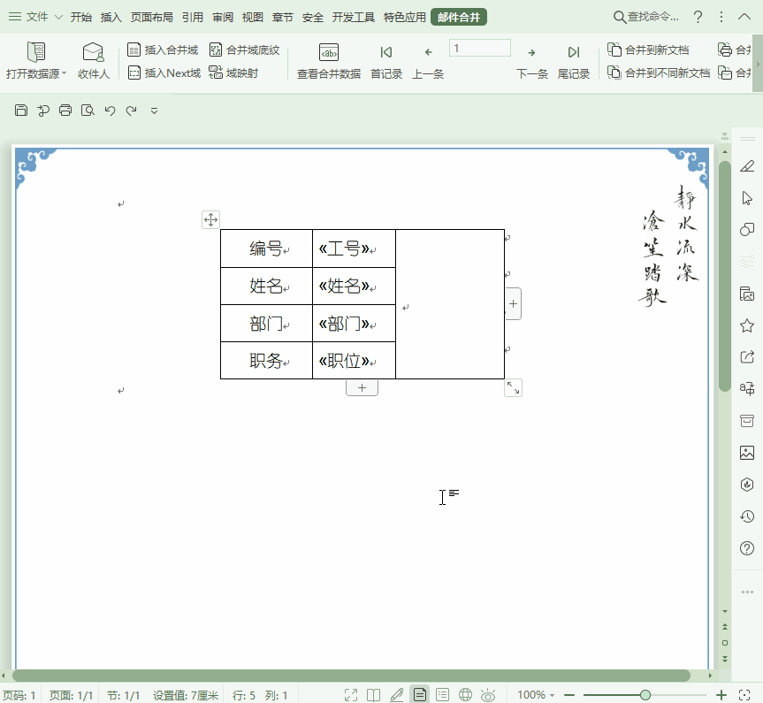Image resolution: width=763 pixels, height=703 pixels.
Task: Click the record number input field
Action: [x=479, y=48]
